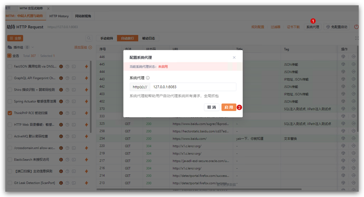Click the system proxy address input field
This screenshot has height=197, width=364.
tap(193, 87)
